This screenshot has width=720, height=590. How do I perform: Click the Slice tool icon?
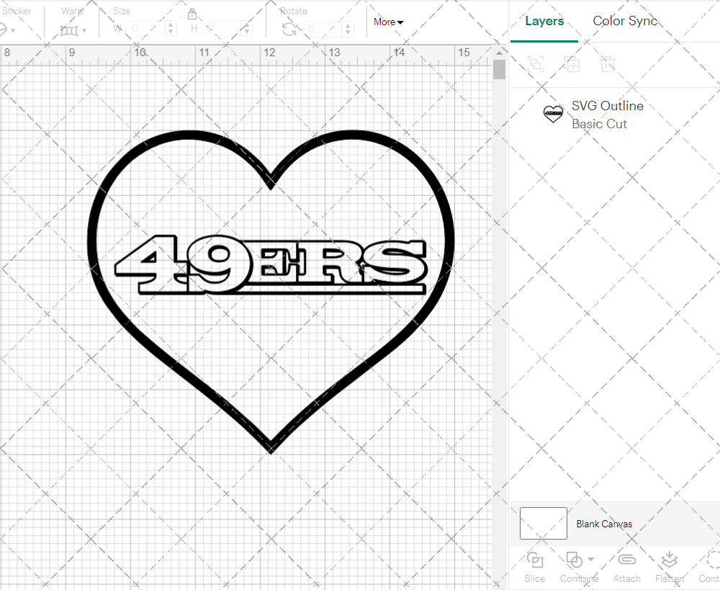coord(534,560)
